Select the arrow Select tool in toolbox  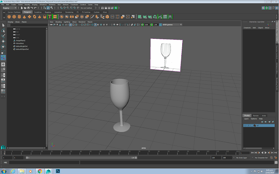click(x=3, y=25)
